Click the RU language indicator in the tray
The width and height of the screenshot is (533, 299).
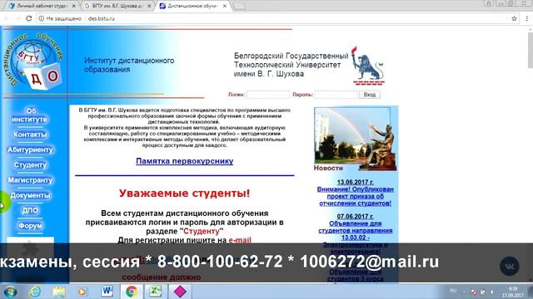coord(453,291)
